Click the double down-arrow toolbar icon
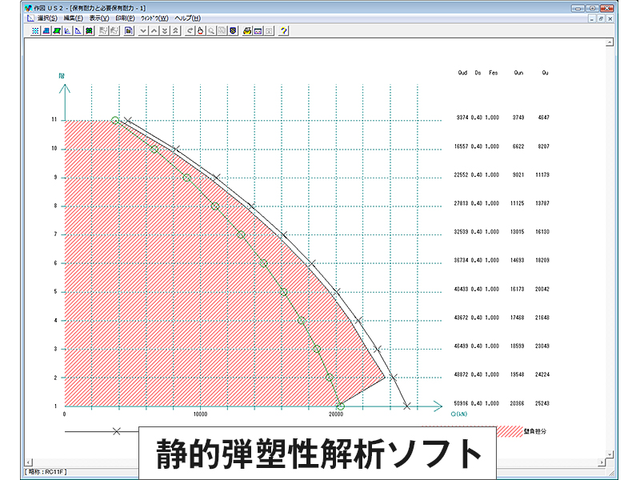 165,30
